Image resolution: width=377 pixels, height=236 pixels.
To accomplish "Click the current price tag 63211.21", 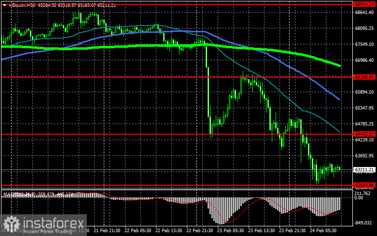I will [364, 170].
